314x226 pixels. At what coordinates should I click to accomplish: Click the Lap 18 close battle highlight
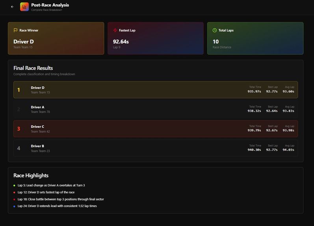pos(61,199)
